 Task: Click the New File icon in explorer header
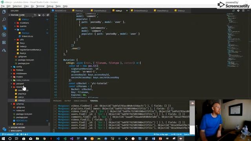pyautogui.click(x=35, y=15)
